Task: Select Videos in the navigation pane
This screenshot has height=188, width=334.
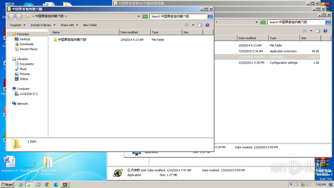Action: pyautogui.click(x=24, y=79)
